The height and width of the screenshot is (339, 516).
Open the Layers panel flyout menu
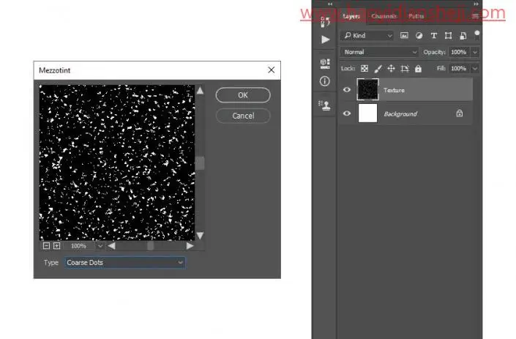click(x=475, y=16)
